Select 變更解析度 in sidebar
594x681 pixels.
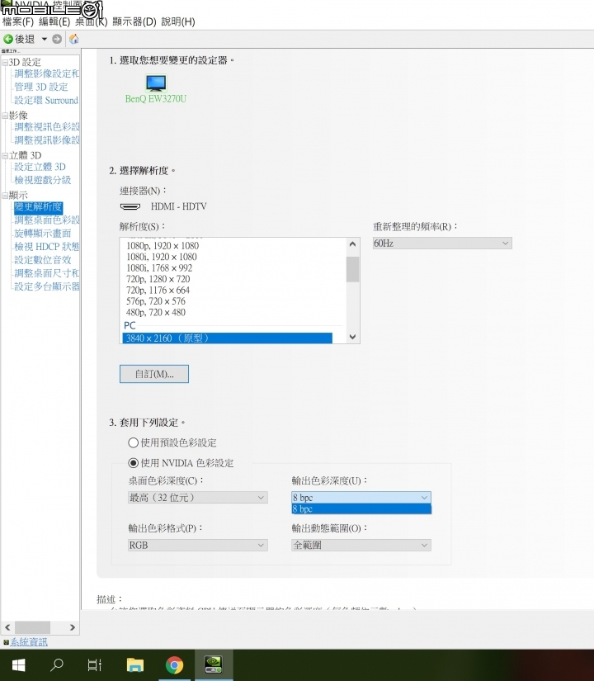coord(38,207)
